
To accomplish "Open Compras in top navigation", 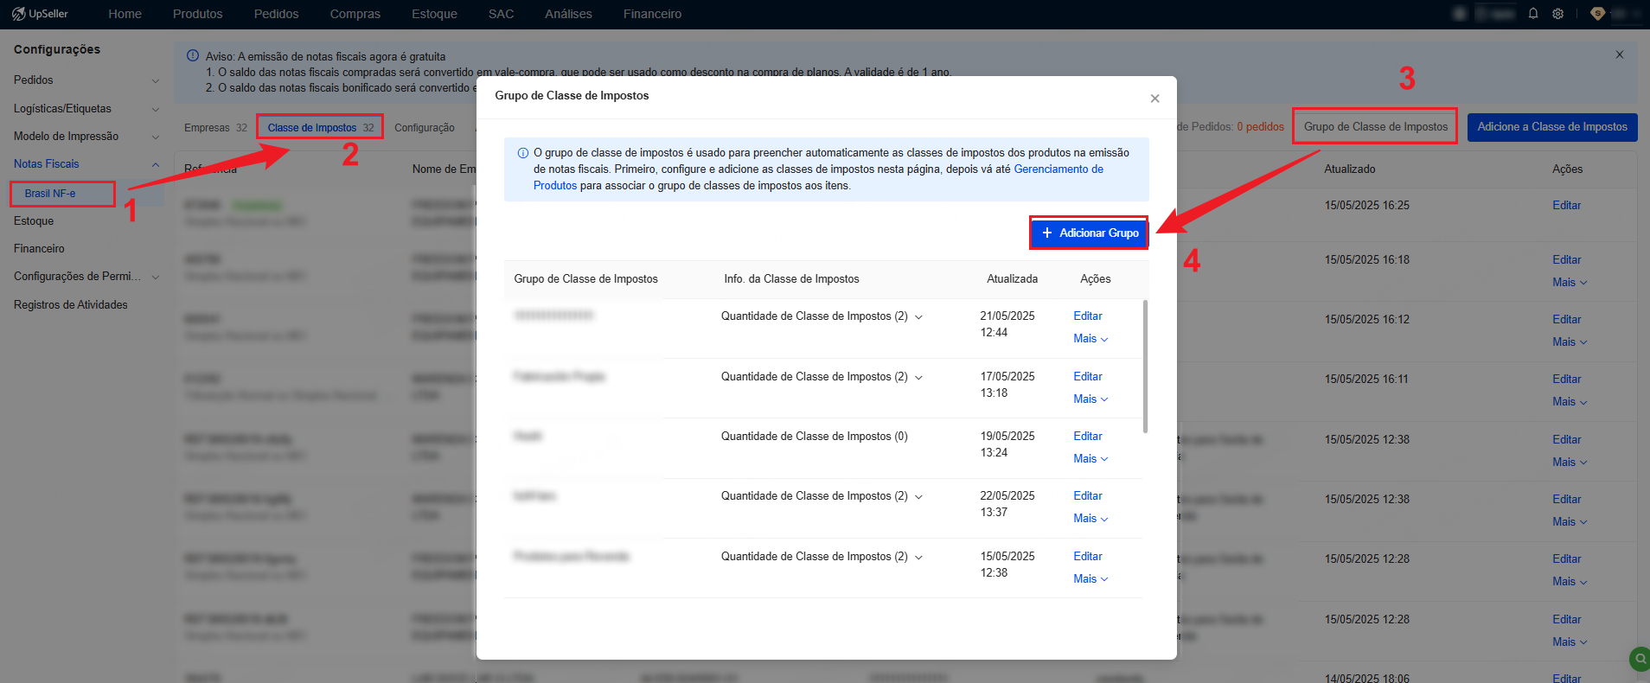I will tap(355, 14).
